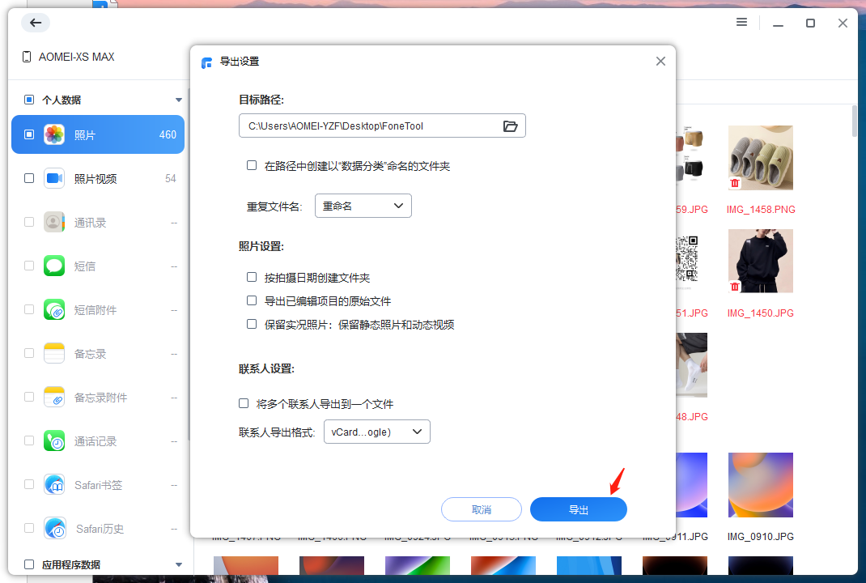Click the 取消 cancel button

pyautogui.click(x=481, y=509)
